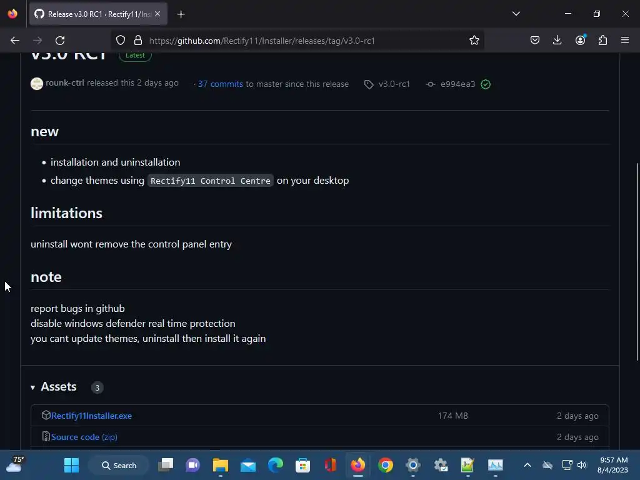Open the clock and date 8/4/2023
The height and width of the screenshot is (480, 640).
click(x=612, y=465)
